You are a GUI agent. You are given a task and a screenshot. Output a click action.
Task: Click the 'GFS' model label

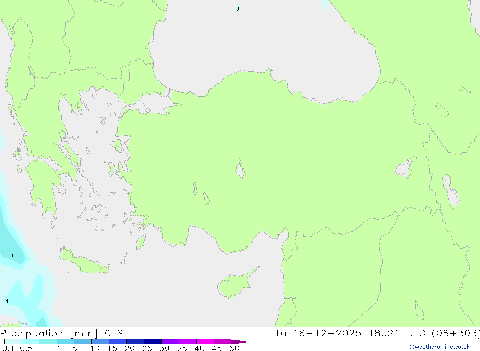click(x=114, y=333)
